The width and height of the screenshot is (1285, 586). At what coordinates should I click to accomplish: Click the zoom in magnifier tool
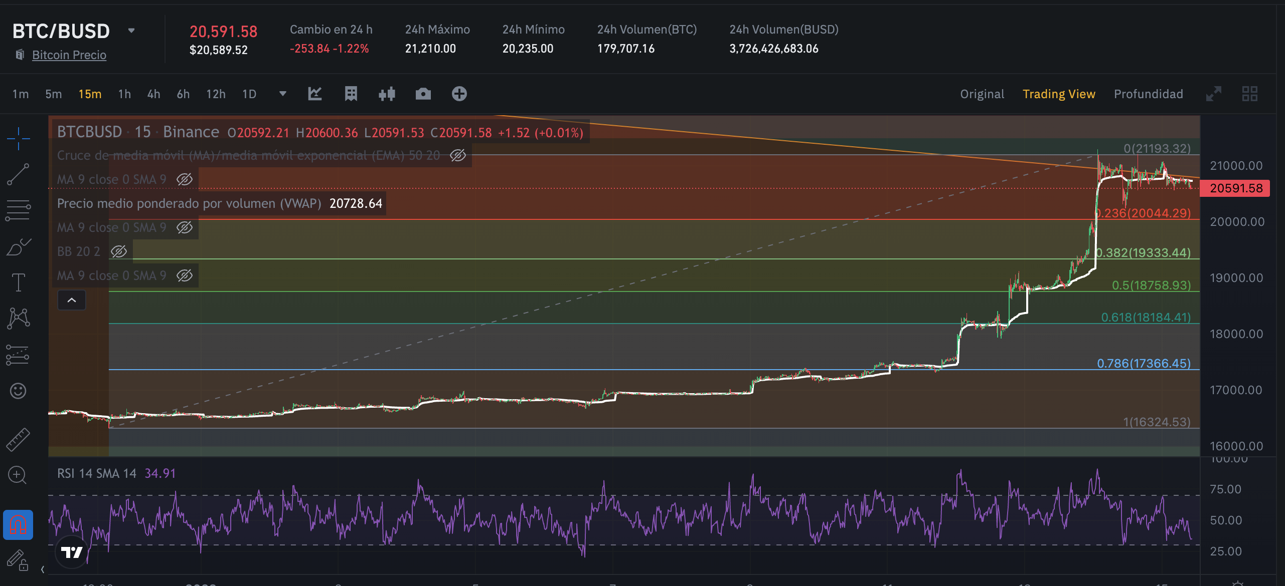(x=18, y=475)
